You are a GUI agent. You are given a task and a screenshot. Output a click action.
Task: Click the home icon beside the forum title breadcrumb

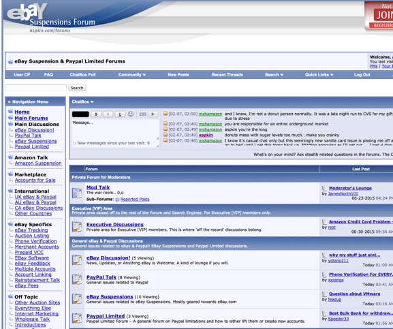10,61
